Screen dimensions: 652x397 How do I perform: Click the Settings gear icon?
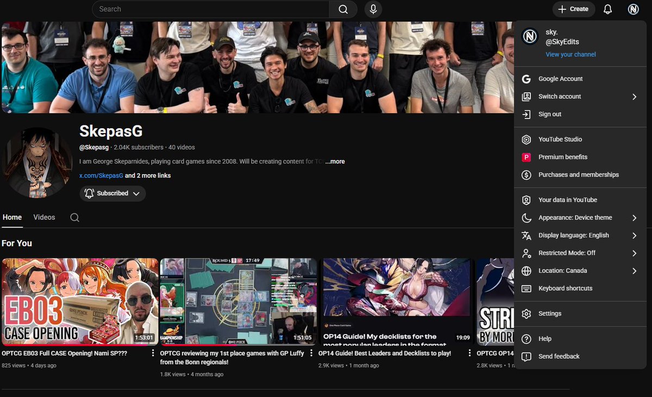tap(526, 314)
